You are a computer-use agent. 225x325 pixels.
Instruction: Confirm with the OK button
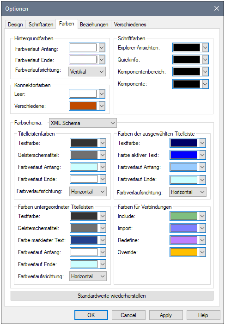(x=91, y=315)
